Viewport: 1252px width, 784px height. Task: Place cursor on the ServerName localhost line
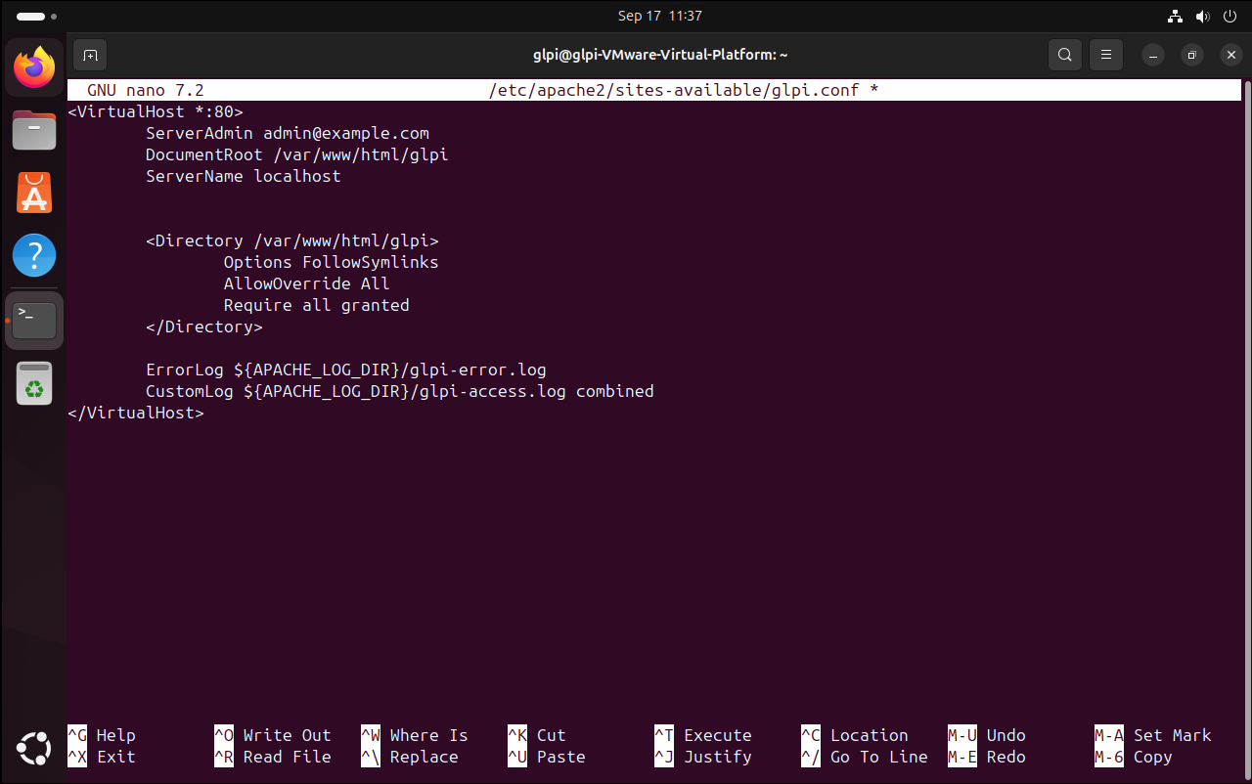[x=243, y=177]
